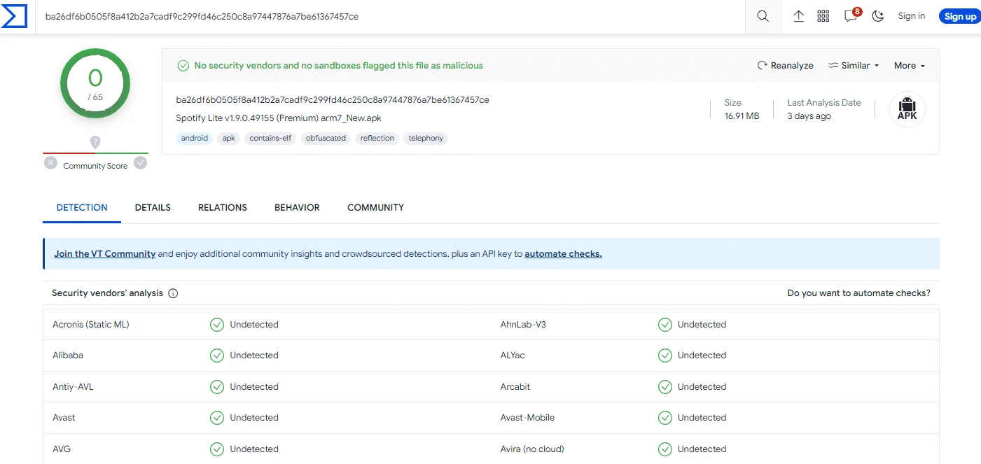The height and width of the screenshot is (464, 981).
Task: Click the Avira (no cloud) vendor name
Action: pos(532,449)
